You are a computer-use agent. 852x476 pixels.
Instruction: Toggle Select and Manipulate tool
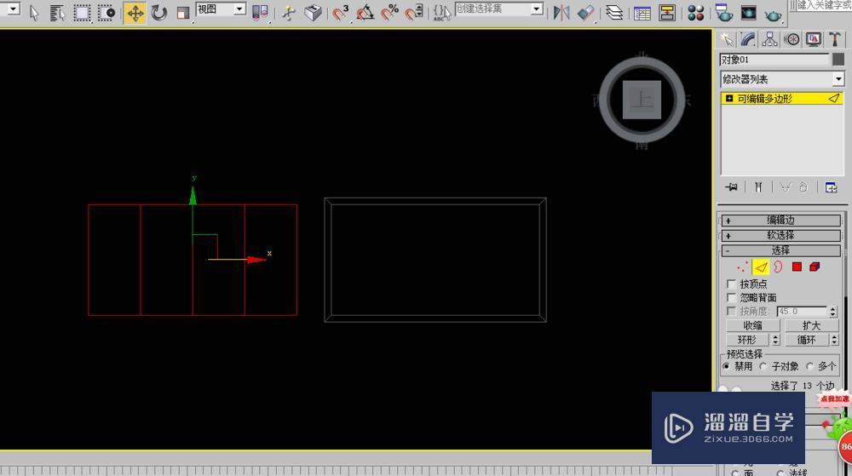289,13
